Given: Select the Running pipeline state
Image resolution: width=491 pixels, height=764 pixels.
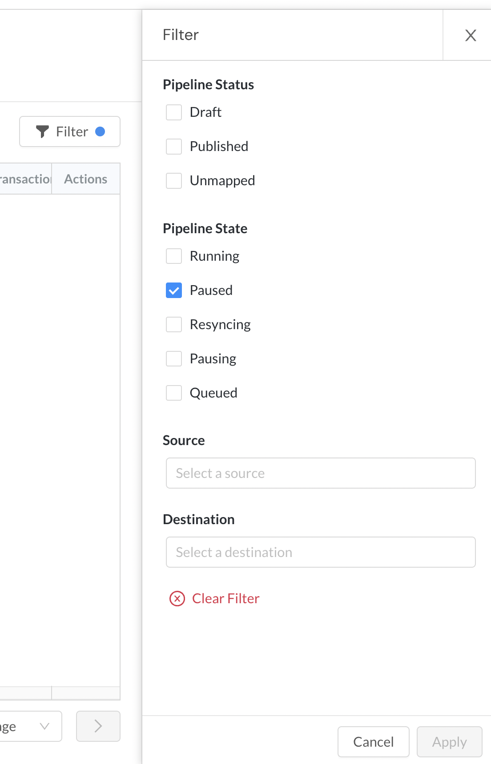Looking at the screenshot, I should coord(174,256).
